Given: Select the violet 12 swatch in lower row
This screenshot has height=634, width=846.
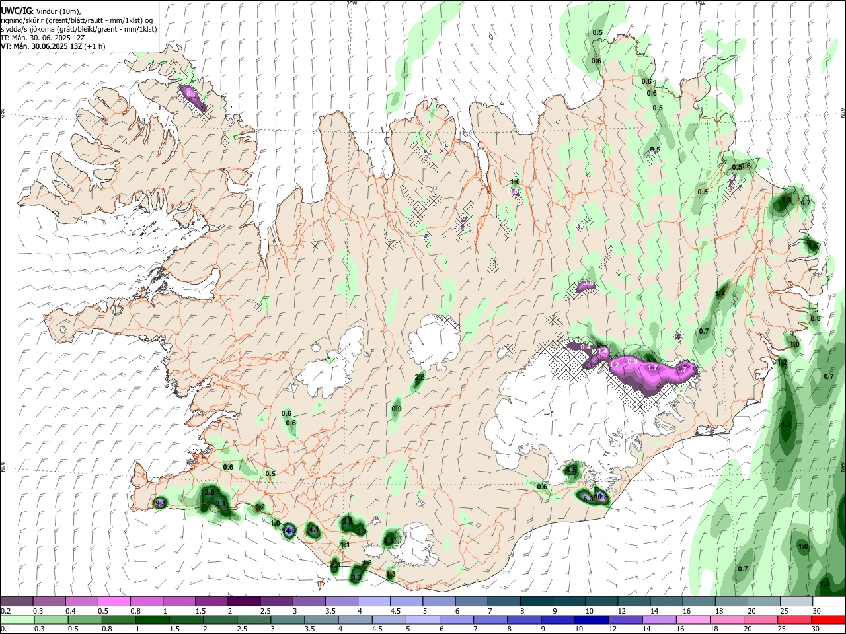Looking at the screenshot, I should pos(625,619).
